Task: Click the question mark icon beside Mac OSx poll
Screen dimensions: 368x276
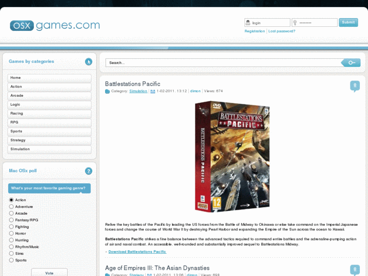Action: pos(89,171)
